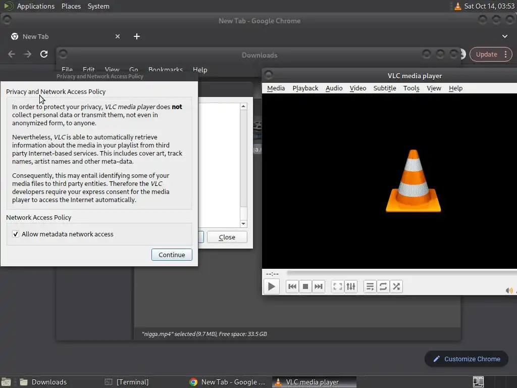Open the Applications panel menu
The width and height of the screenshot is (517, 388).
pyautogui.click(x=36, y=6)
